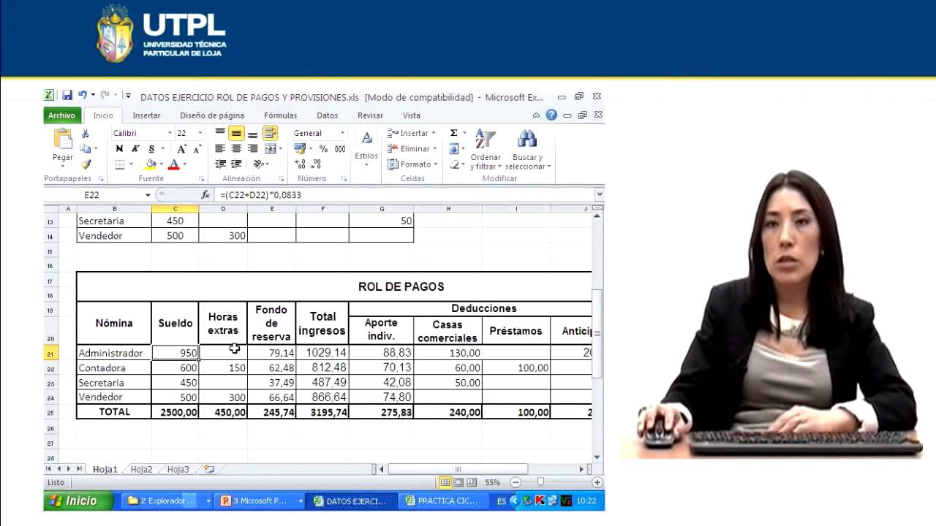The image size is (936, 526).
Task: Save the workbook with the floppy icon
Action: tap(67, 96)
